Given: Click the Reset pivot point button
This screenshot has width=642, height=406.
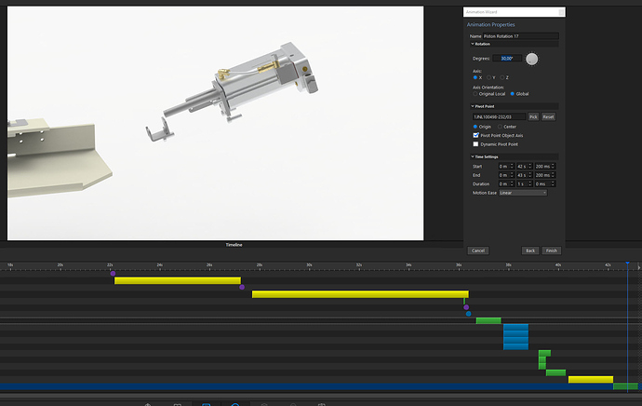Looking at the screenshot, I should (x=548, y=116).
